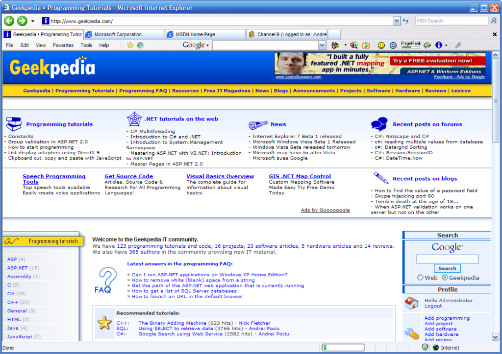Open the dropdown arrow next to binoculars icon
502x354 pixels.
(345, 46)
